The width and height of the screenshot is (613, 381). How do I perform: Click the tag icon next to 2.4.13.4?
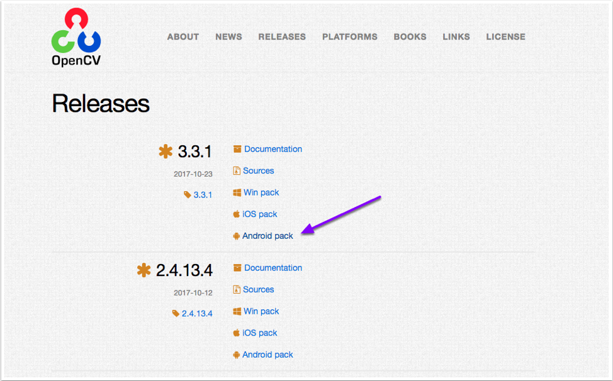click(x=176, y=313)
